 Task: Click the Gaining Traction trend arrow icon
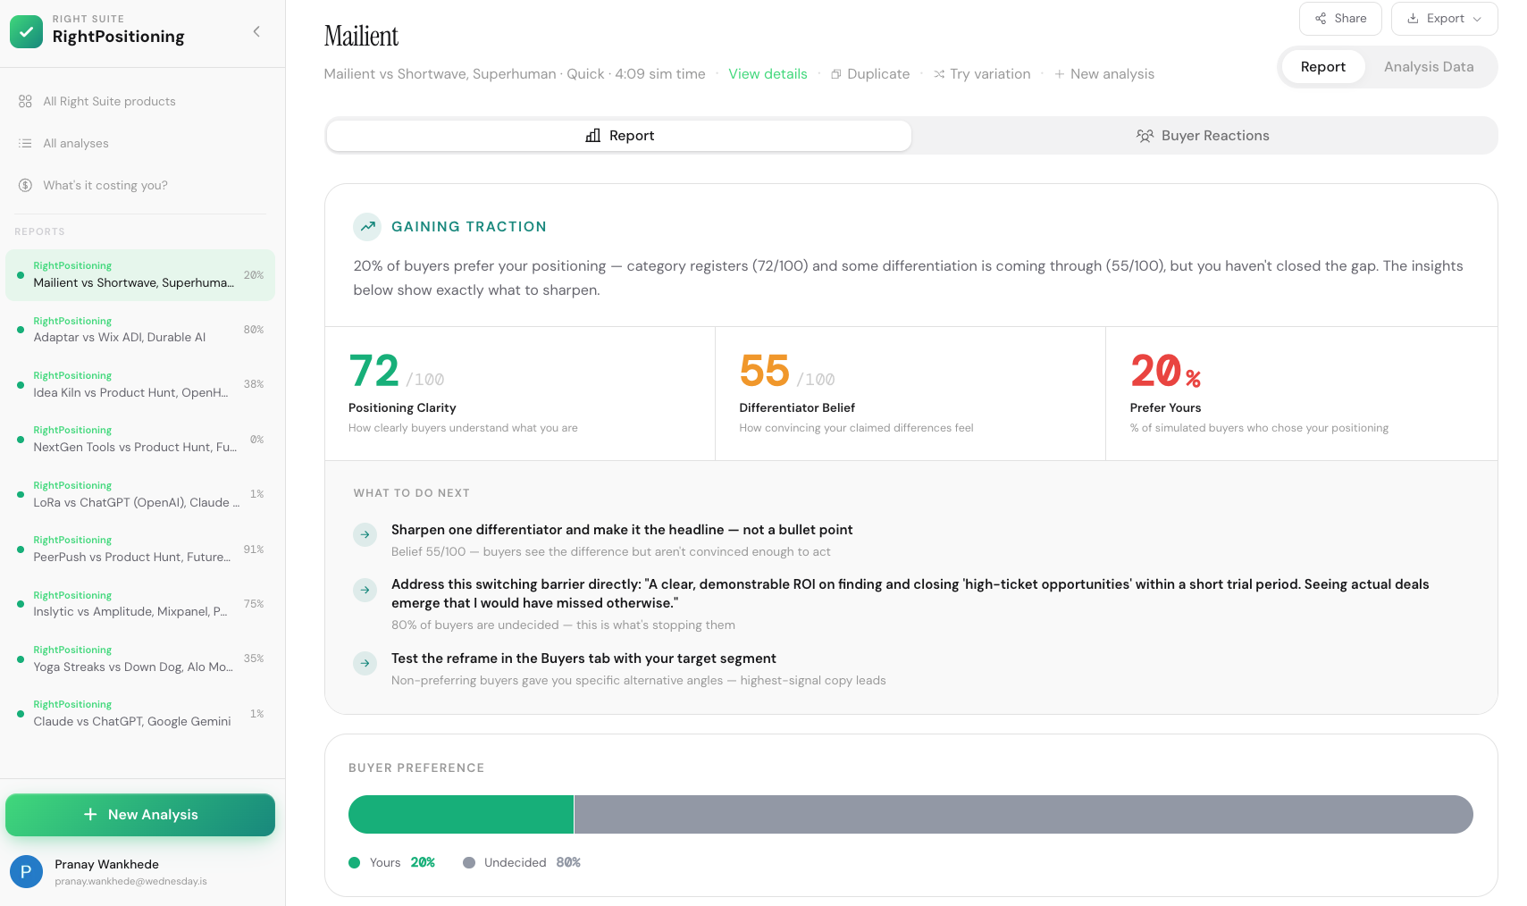[x=367, y=227]
